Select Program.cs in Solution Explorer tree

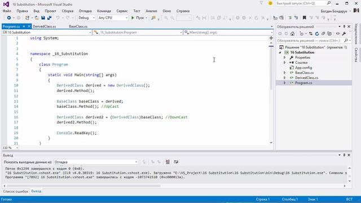(303, 83)
